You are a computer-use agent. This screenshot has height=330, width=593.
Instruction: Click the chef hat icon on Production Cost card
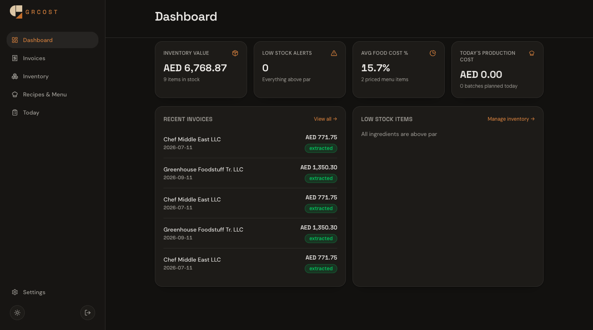click(532, 53)
